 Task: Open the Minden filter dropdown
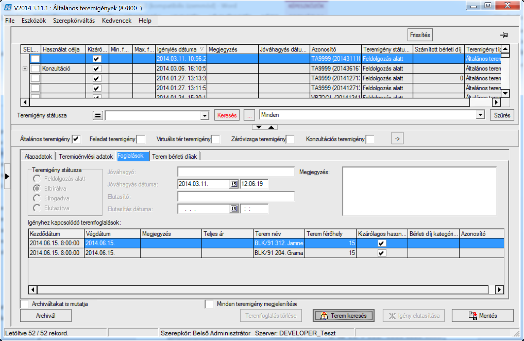coord(480,115)
